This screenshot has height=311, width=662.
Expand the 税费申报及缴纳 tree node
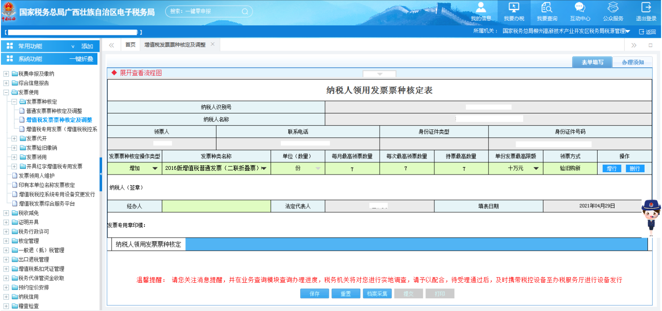[6, 74]
